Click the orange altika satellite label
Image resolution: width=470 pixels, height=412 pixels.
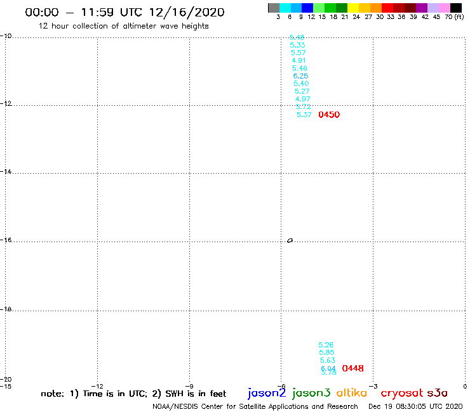pos(352,392)
